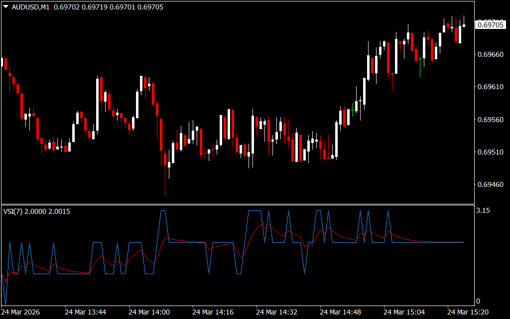Click the 24 Mar 15:04 time marker
Image resolution: width=510 pixels, height=319 pixels.
(404, 312)
